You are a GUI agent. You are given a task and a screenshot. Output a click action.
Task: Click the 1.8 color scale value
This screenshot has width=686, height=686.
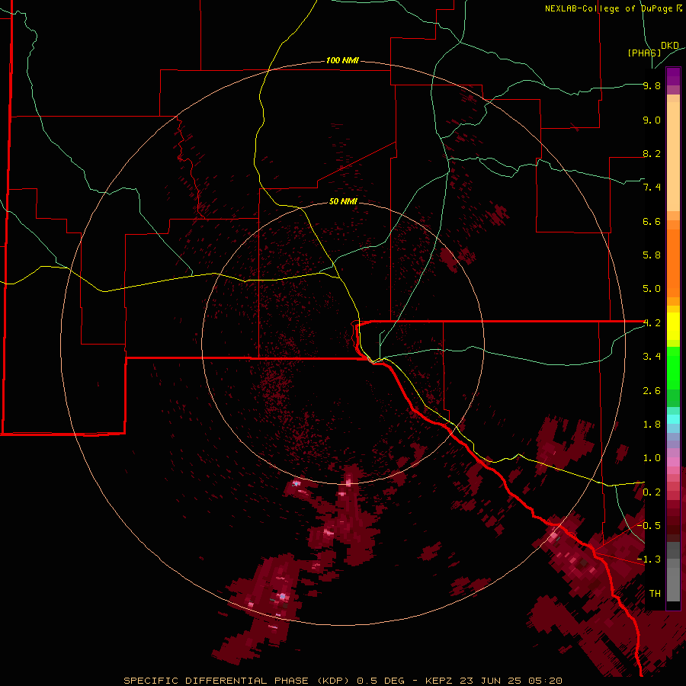click(652, 425)
